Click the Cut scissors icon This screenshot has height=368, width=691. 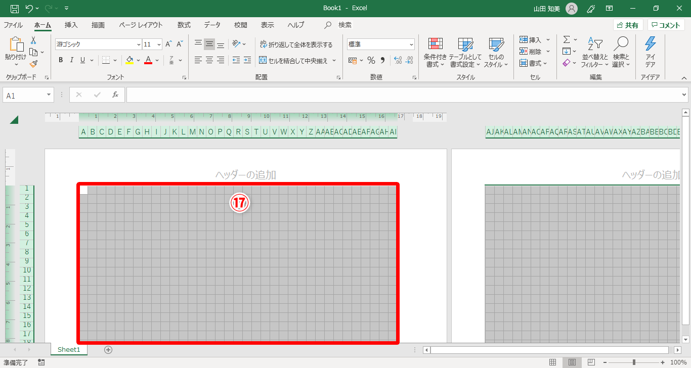pos(33,40)
